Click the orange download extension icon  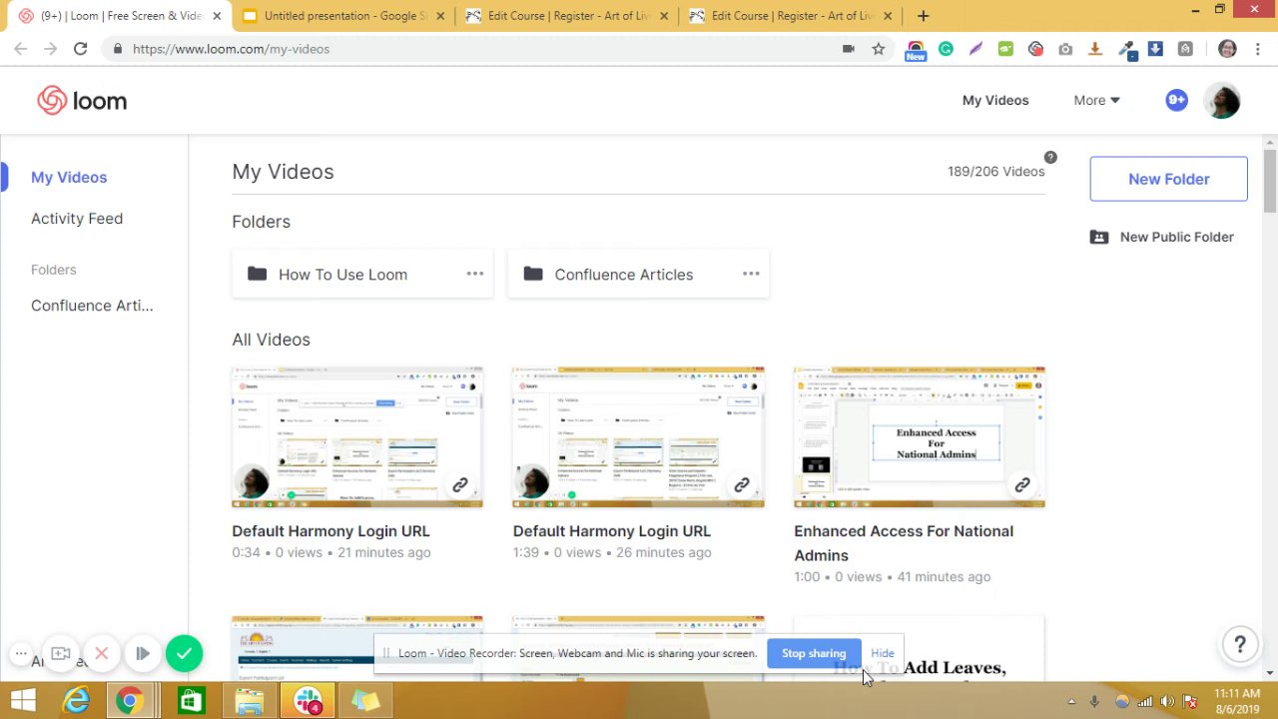1095,48
